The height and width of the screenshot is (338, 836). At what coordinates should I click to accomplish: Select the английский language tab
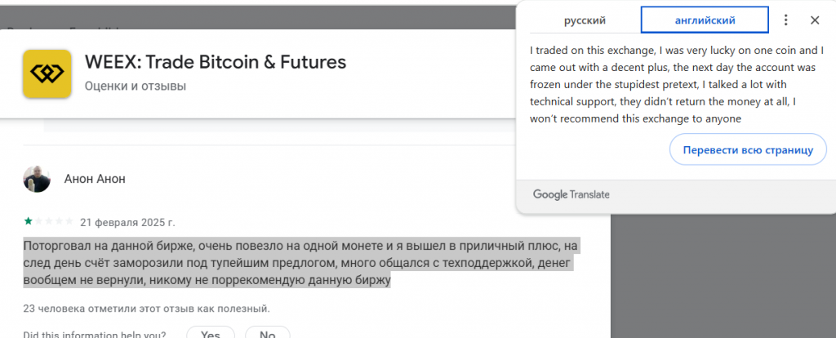click(x=705, y=20)
